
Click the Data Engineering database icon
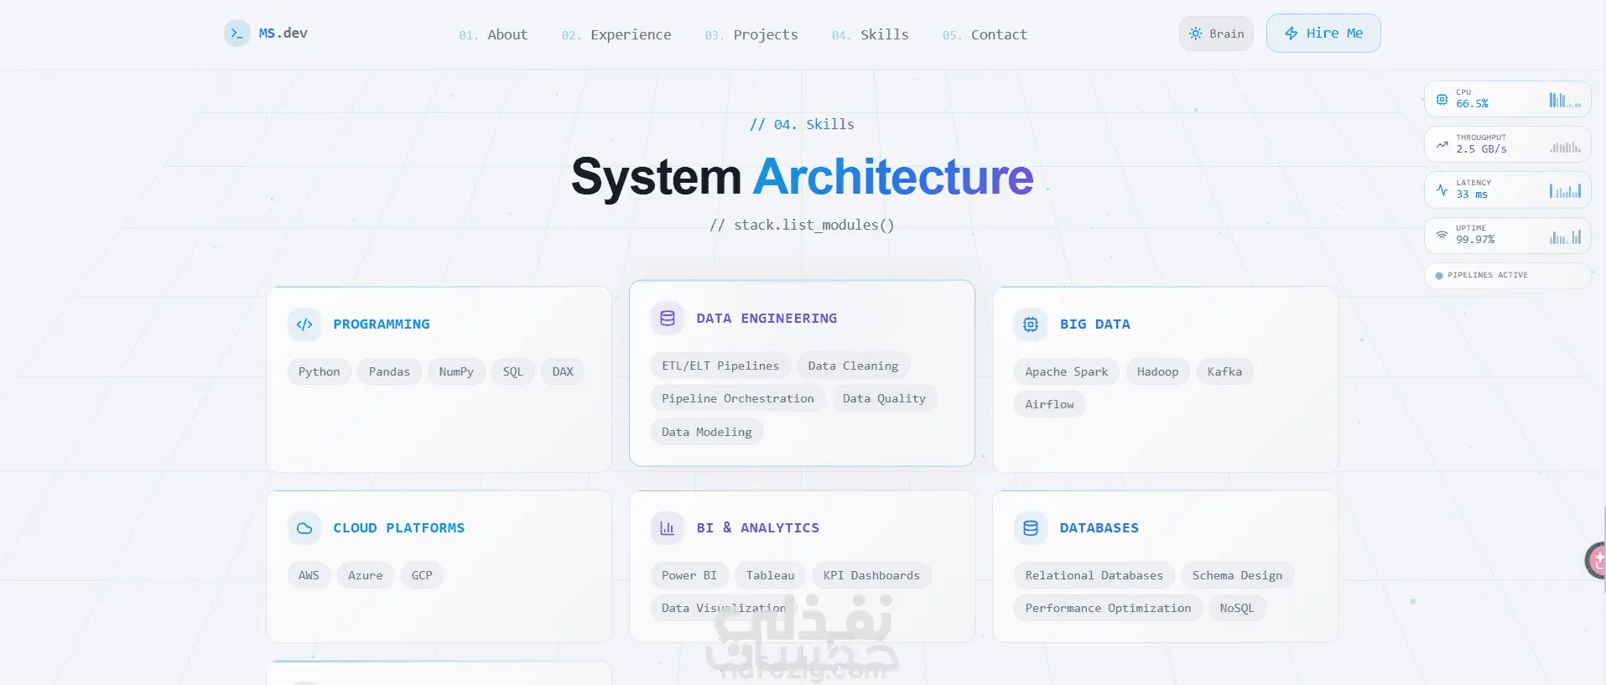pyautogui.click(x=668, y=319)
